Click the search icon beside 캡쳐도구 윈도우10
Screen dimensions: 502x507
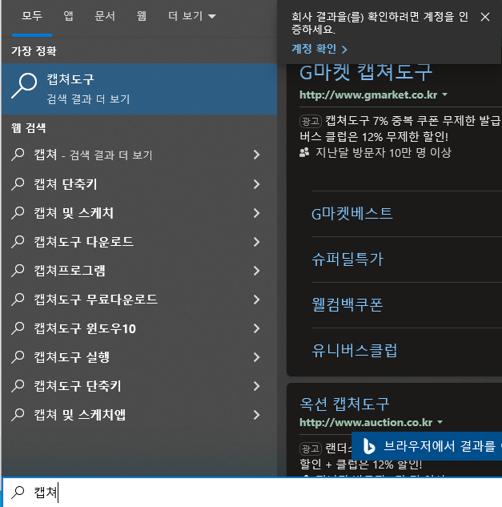pyautogui.click(x=18, y=328)
